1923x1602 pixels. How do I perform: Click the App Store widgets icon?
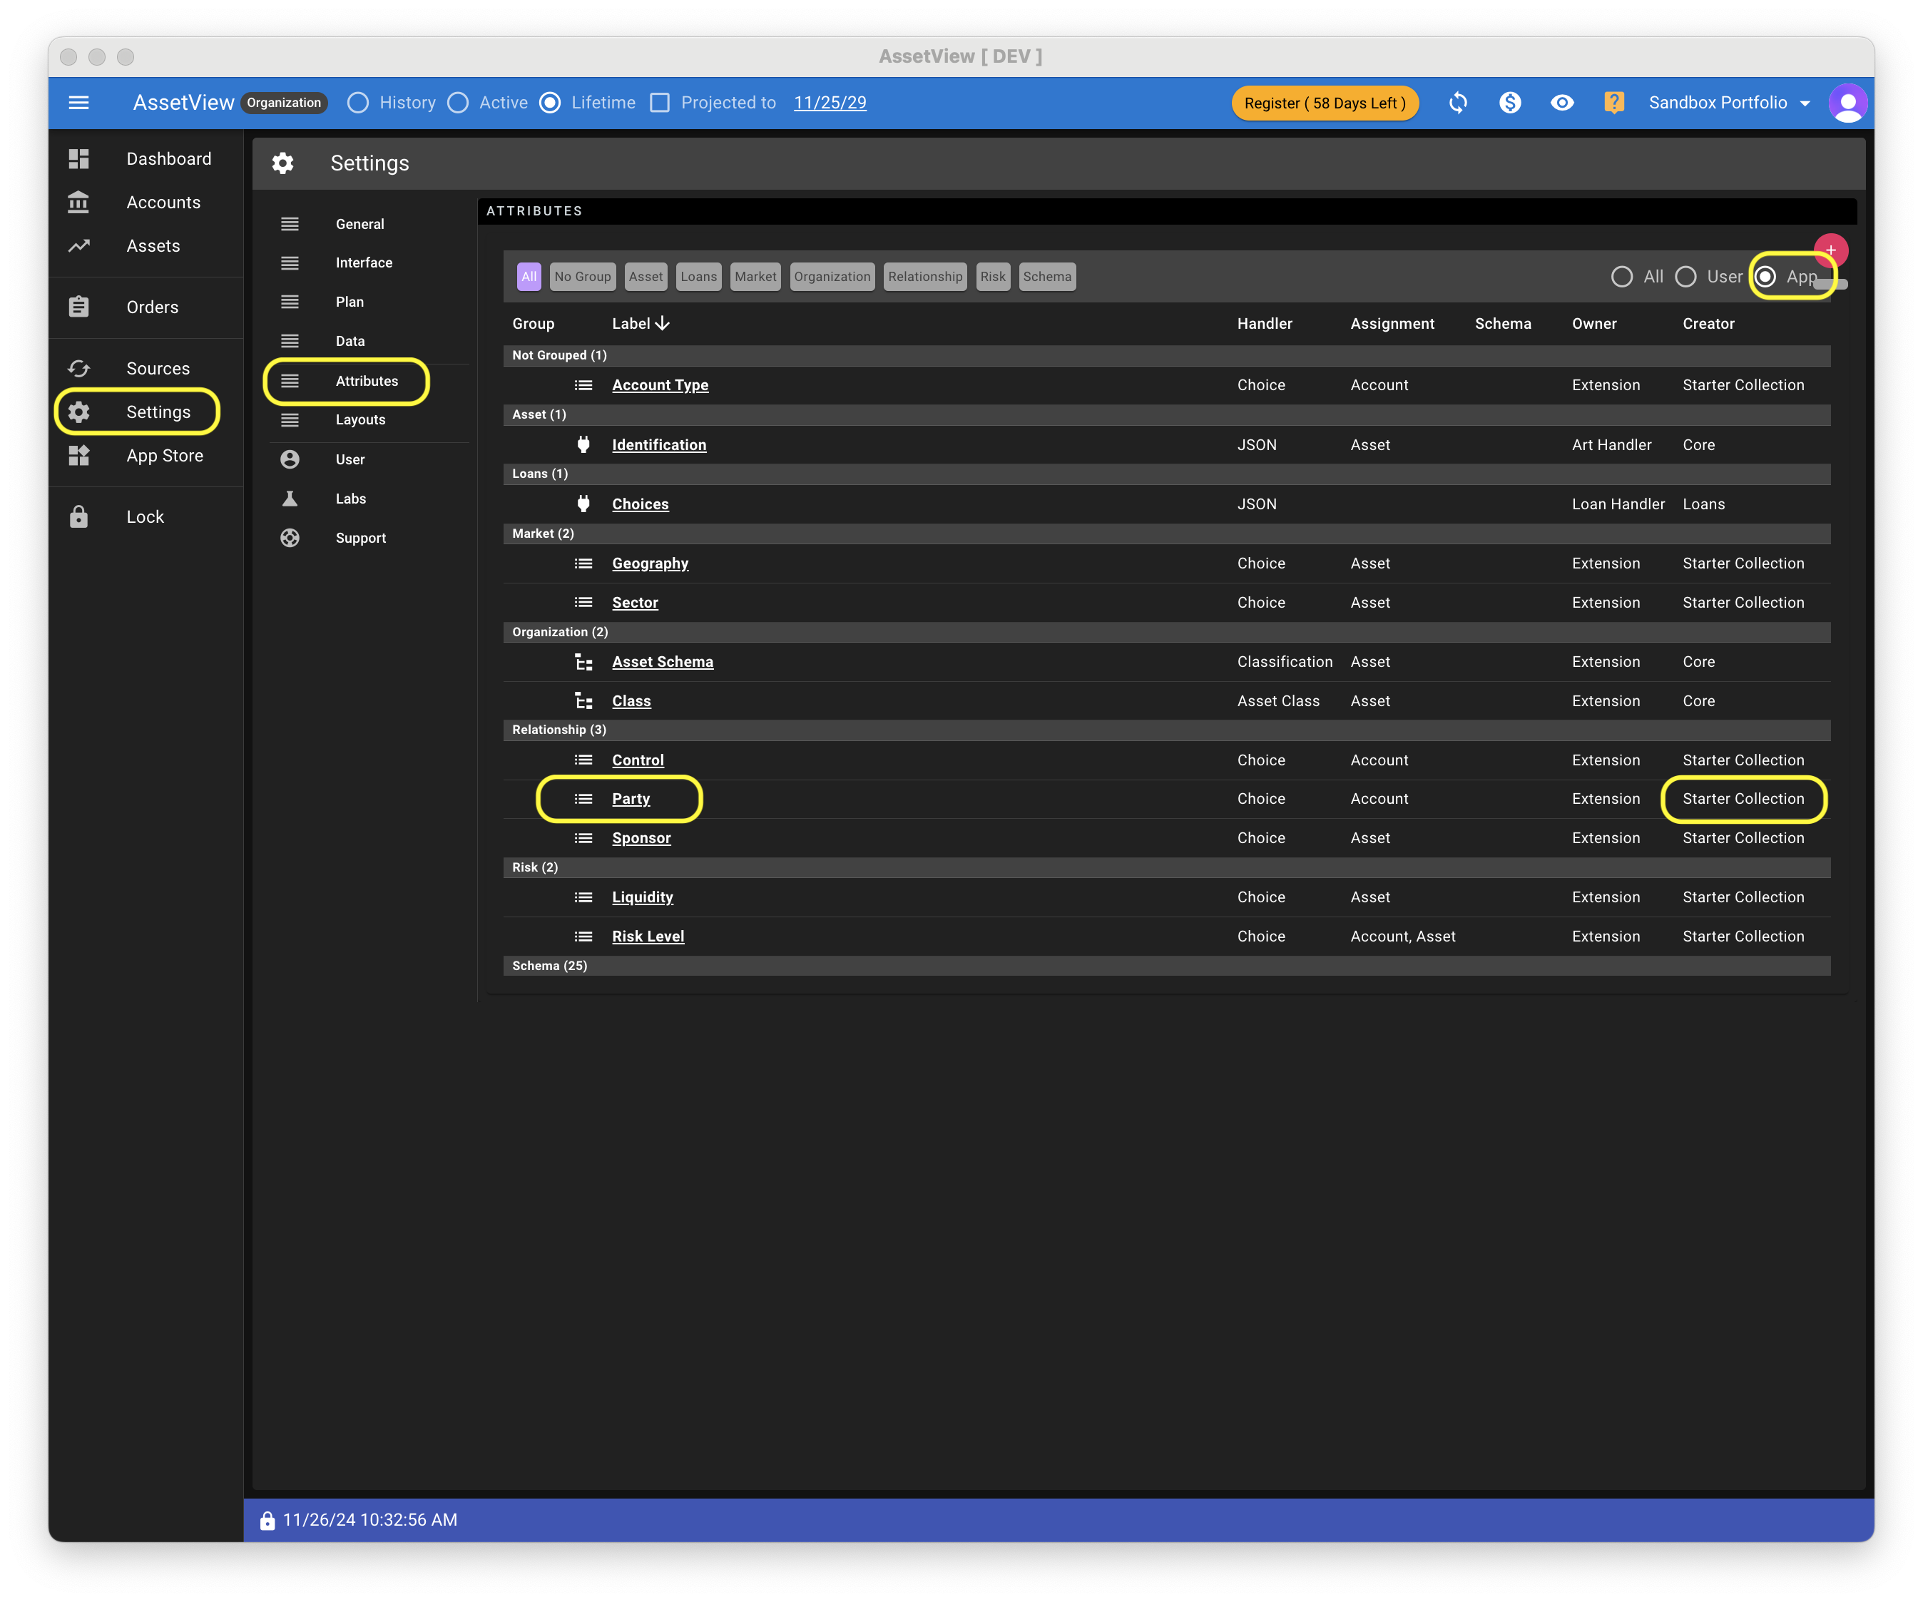(78, 455)
